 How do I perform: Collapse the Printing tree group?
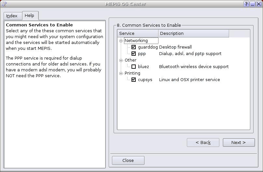(x=121, y=73)
